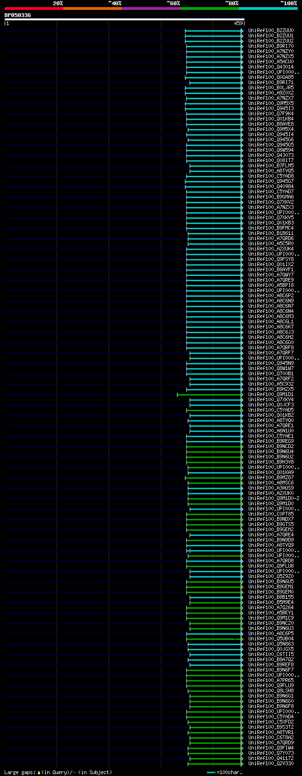Select the UniRef100_A8C6L1 label

tap(271, 322)
